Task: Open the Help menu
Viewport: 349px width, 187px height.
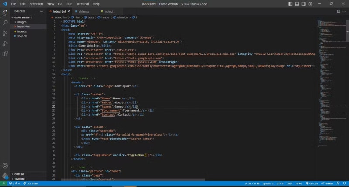Action: (x=96, y=4)
